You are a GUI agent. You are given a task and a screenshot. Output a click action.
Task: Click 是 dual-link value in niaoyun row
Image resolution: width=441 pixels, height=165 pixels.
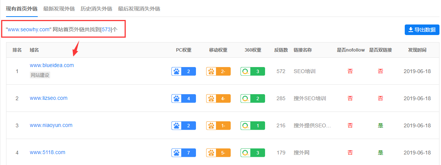(381, 126)
